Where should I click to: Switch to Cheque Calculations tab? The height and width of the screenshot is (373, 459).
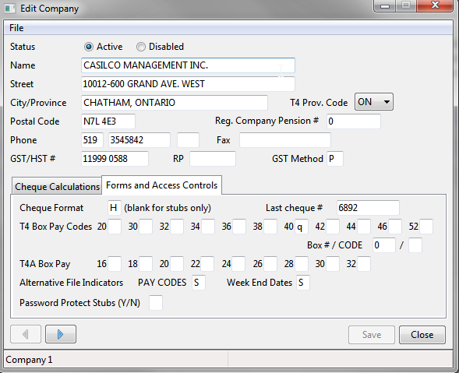57,186
